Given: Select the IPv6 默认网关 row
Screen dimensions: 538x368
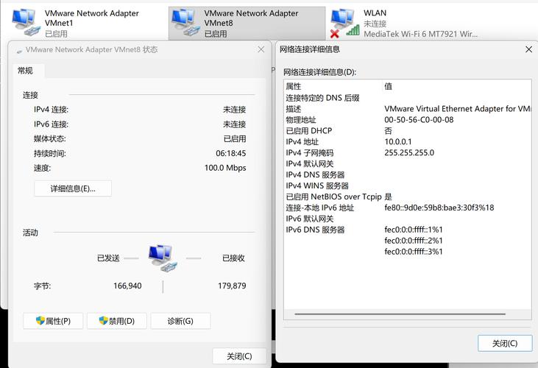Looking at the screenshot, I should (408, 219).
